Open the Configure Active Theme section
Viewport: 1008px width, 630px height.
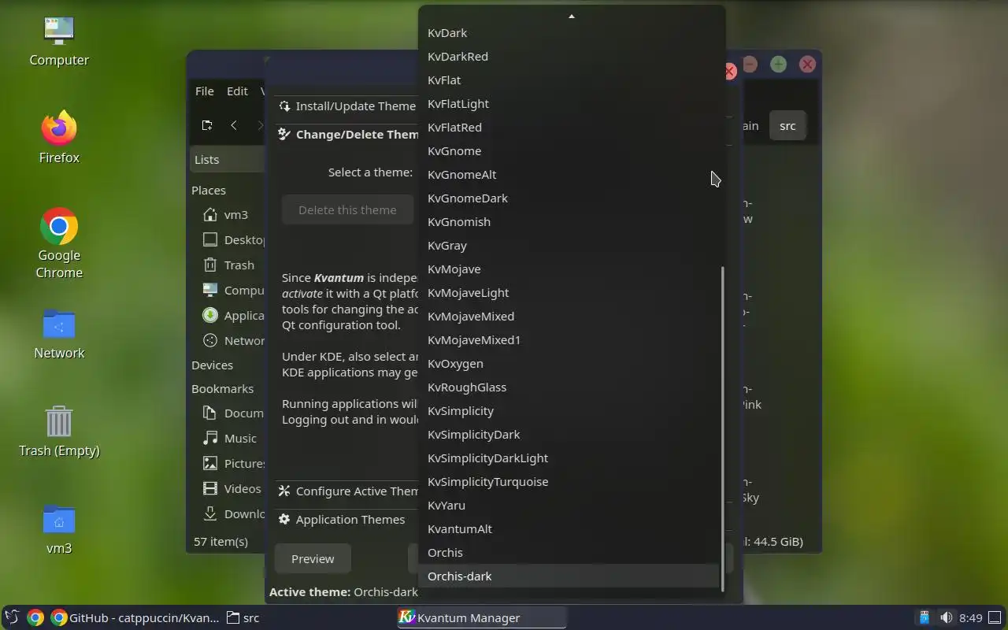click(x=347, y=491)
